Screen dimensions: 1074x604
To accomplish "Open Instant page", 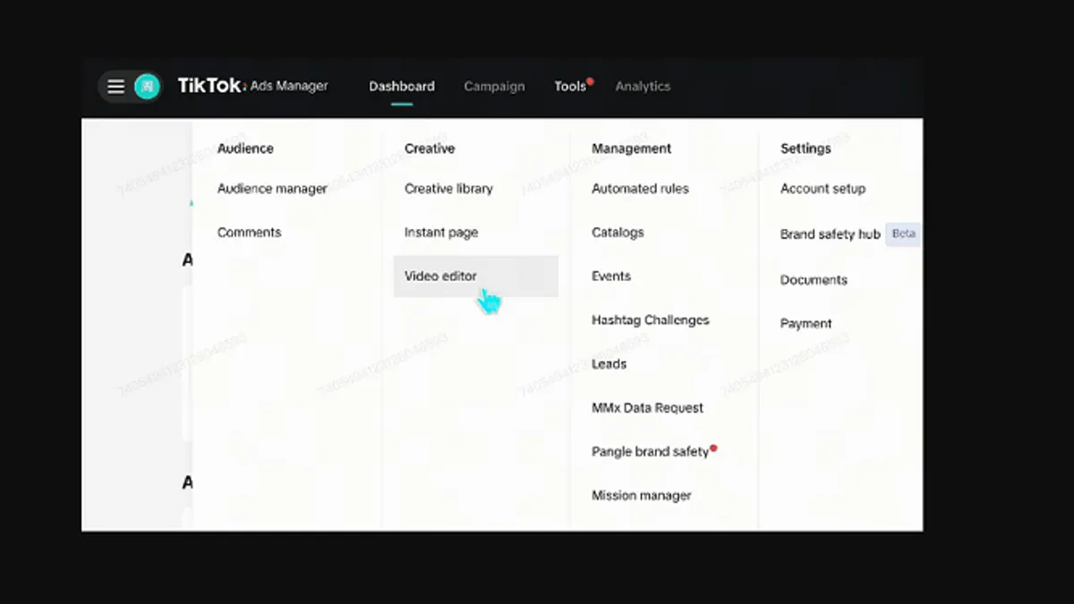I will pos(441,233).
